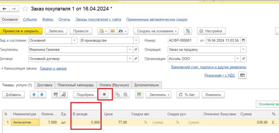Go forward with the right arrow button
This screenshot has height=133, width=279.
[14, 9]
